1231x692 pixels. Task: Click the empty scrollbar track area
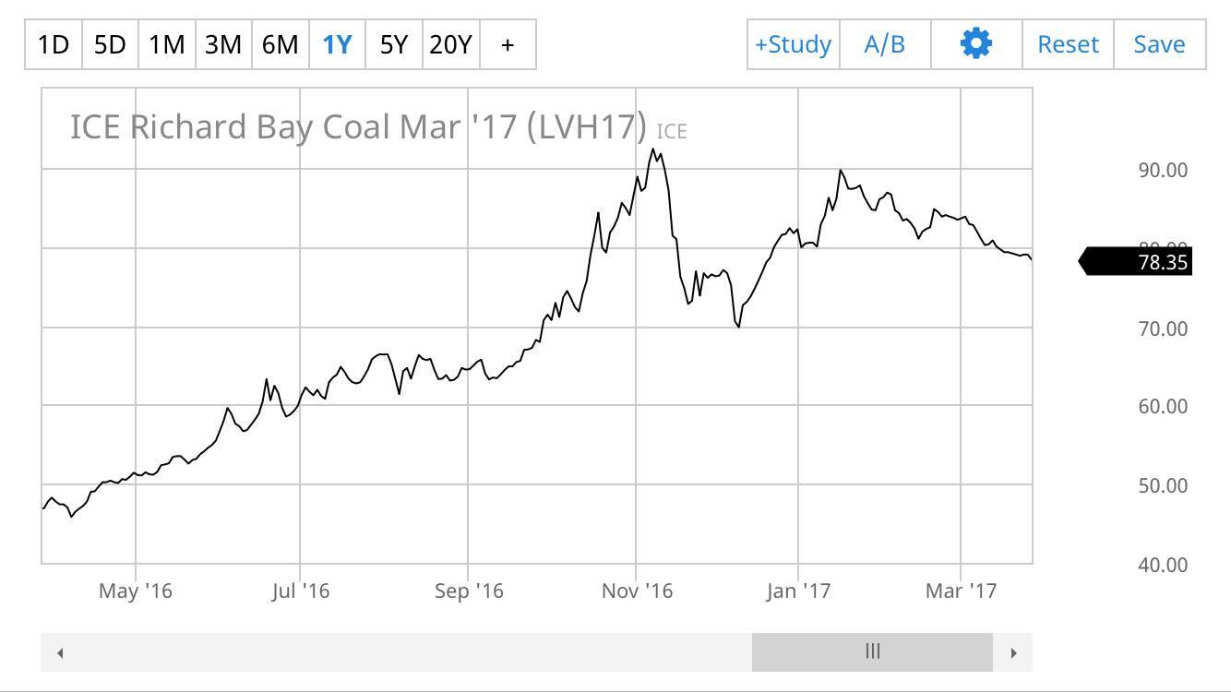pyautogui.click(x=397, y=652)
